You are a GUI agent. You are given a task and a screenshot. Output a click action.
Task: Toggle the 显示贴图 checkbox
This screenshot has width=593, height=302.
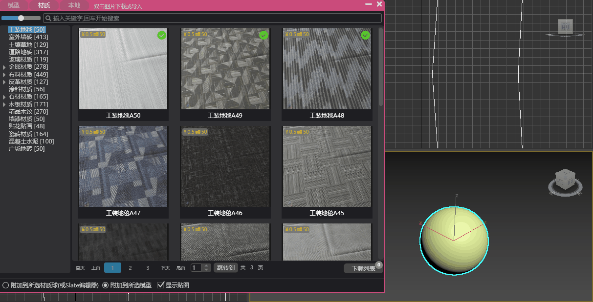point(161,285)
